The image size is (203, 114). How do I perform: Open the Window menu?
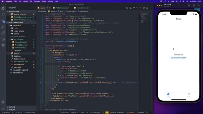point(50,1)
